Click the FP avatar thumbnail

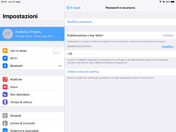(8, 34)
